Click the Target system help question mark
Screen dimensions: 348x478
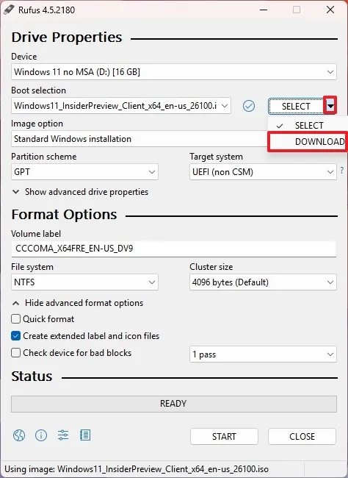pos(342,170)
